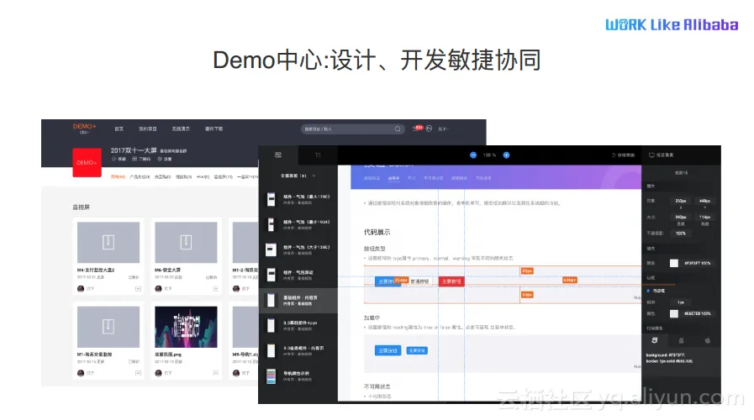Open the help link with question-mark icon
The height and width of the screenshot is (420, 754).
(623, 155)
